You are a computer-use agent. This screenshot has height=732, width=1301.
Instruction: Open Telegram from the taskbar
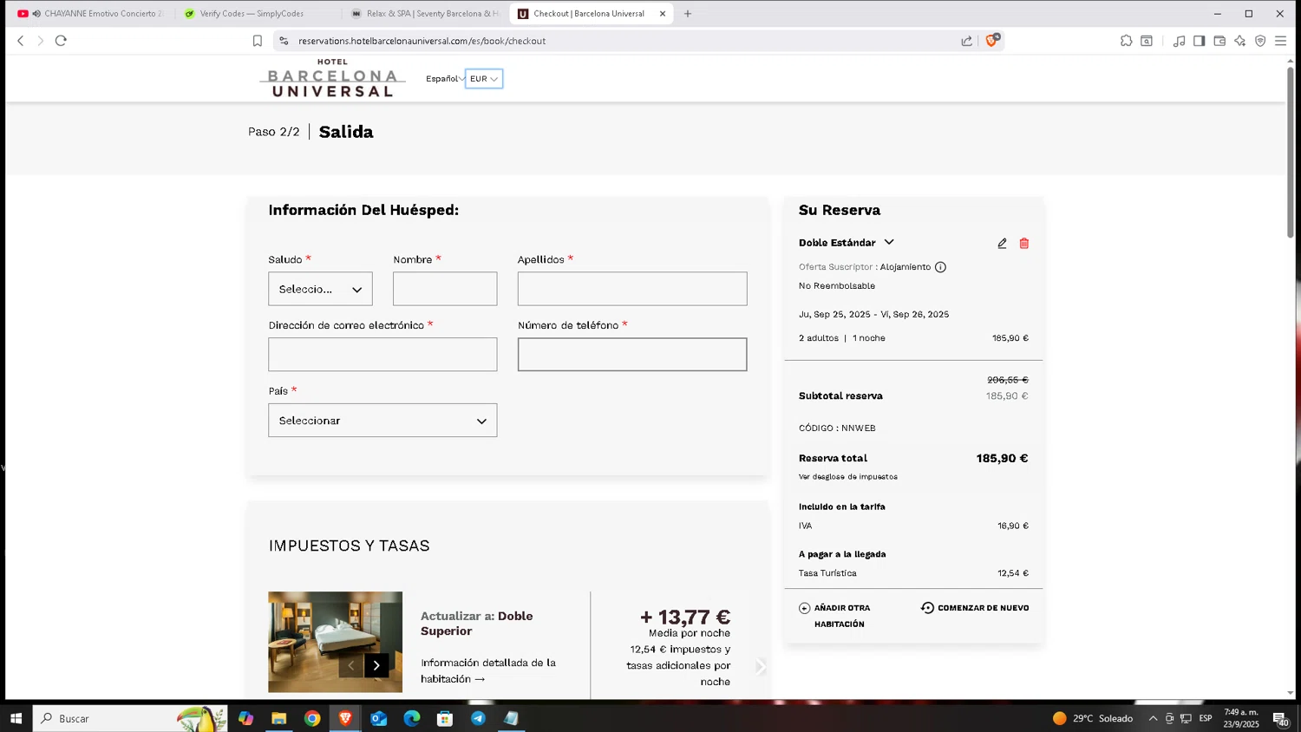pos(478,718)
